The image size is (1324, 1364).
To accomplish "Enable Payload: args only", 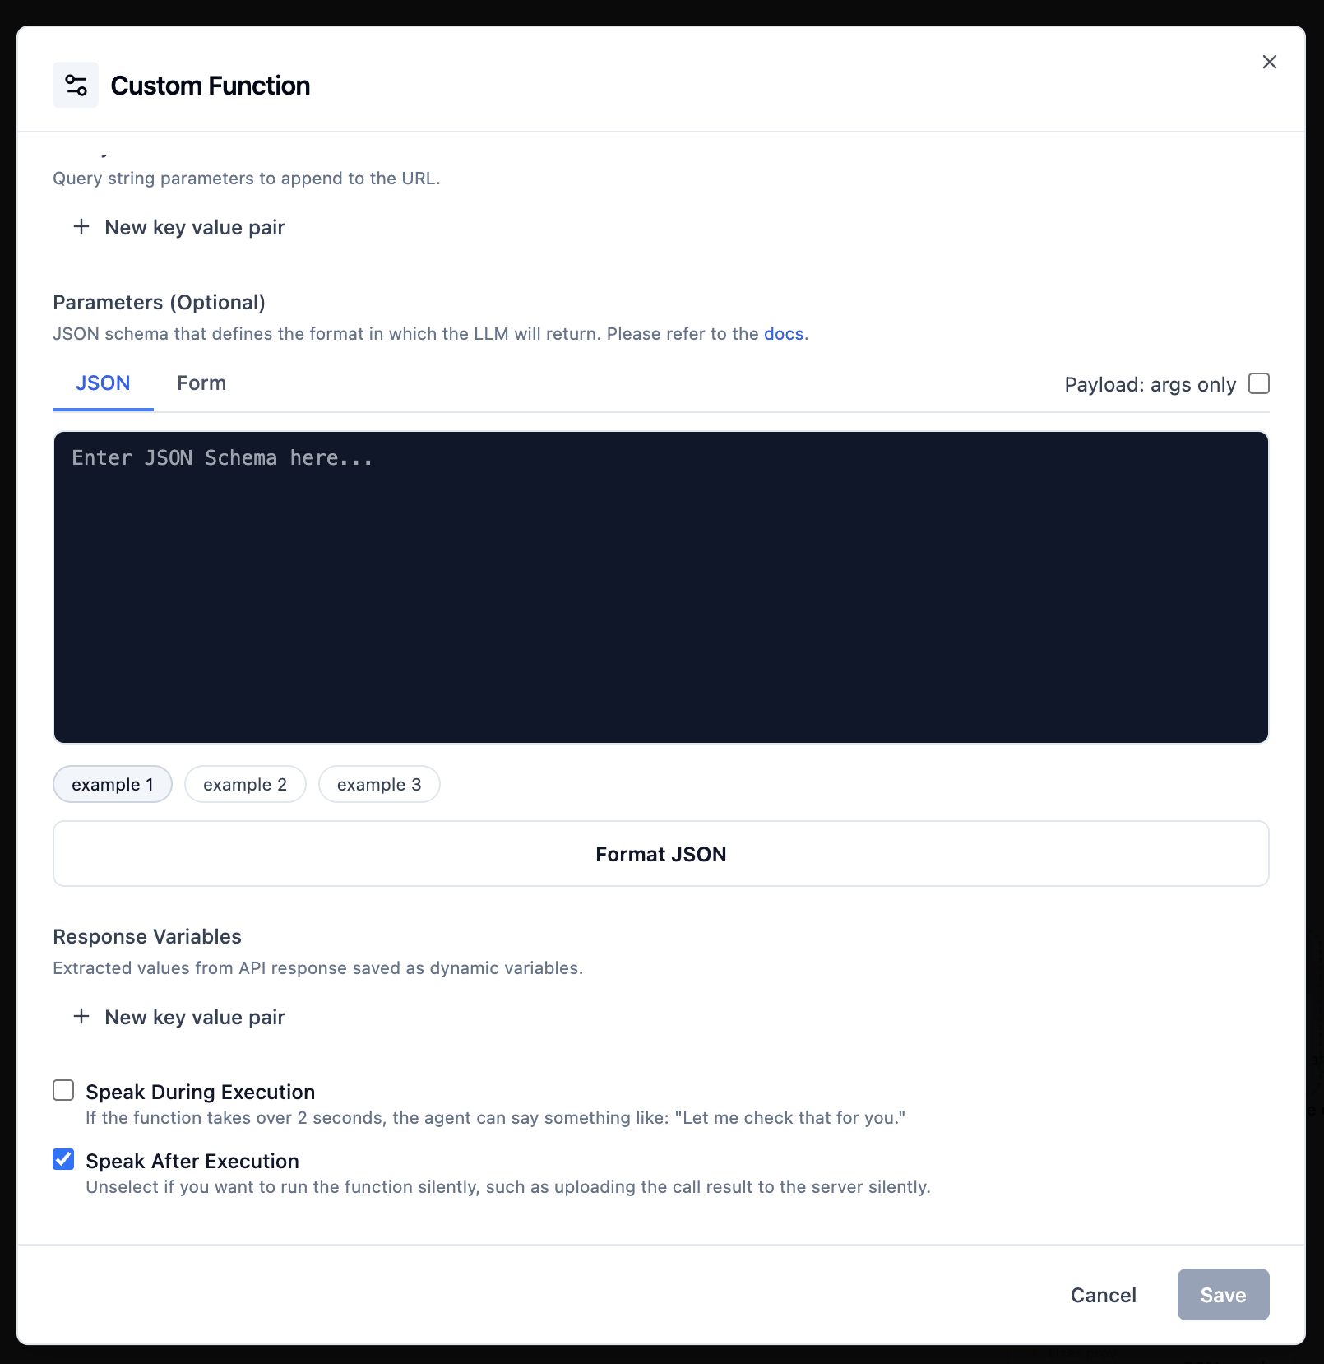I will coord(1257,383).
